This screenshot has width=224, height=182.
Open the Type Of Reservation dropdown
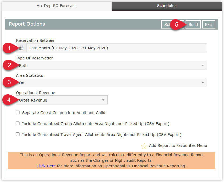(111, 66)
